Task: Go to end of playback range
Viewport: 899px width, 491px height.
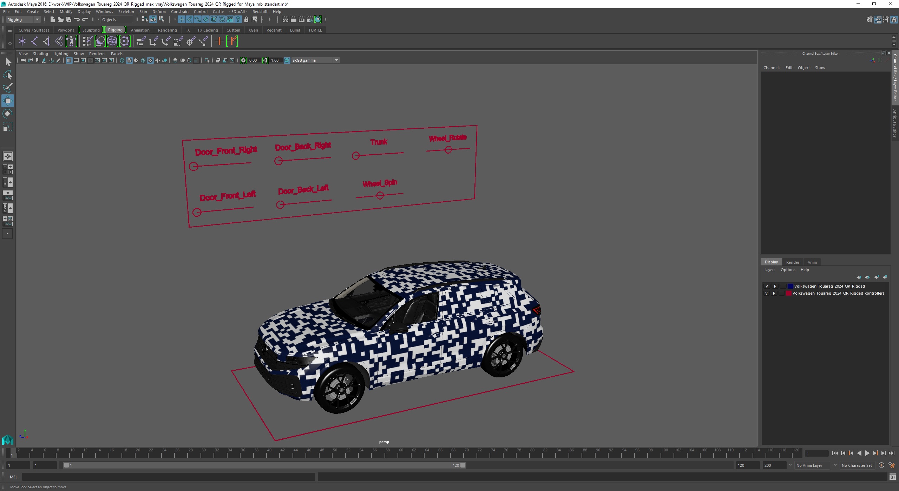Action: [x=891, y=453]
